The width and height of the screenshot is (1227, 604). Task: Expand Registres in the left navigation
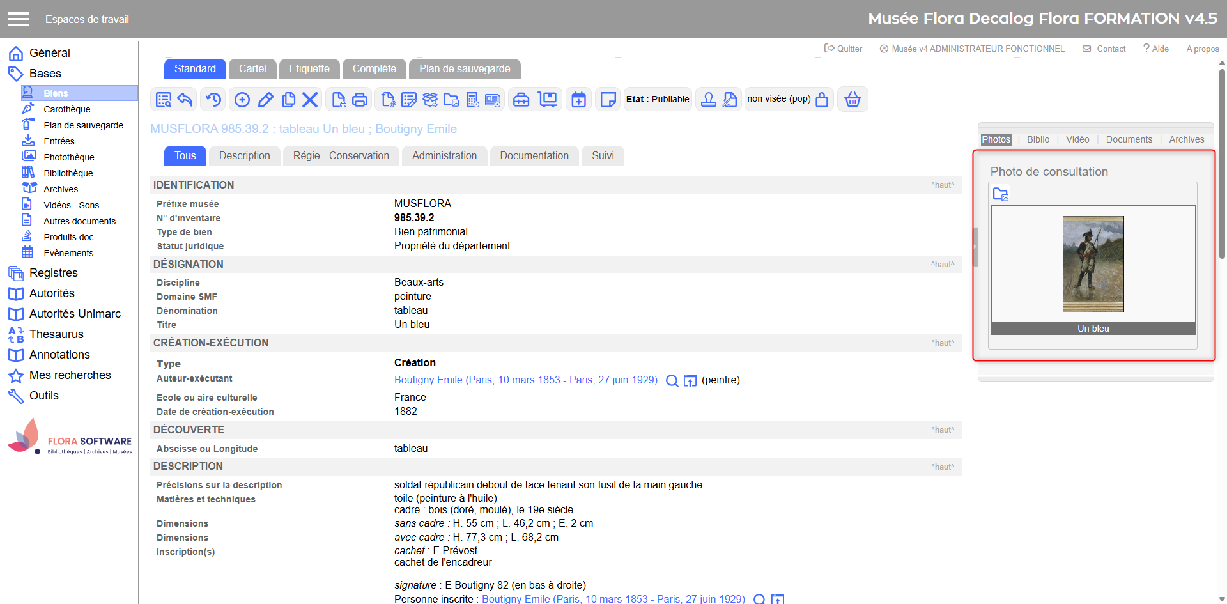[x=53, y=273]
